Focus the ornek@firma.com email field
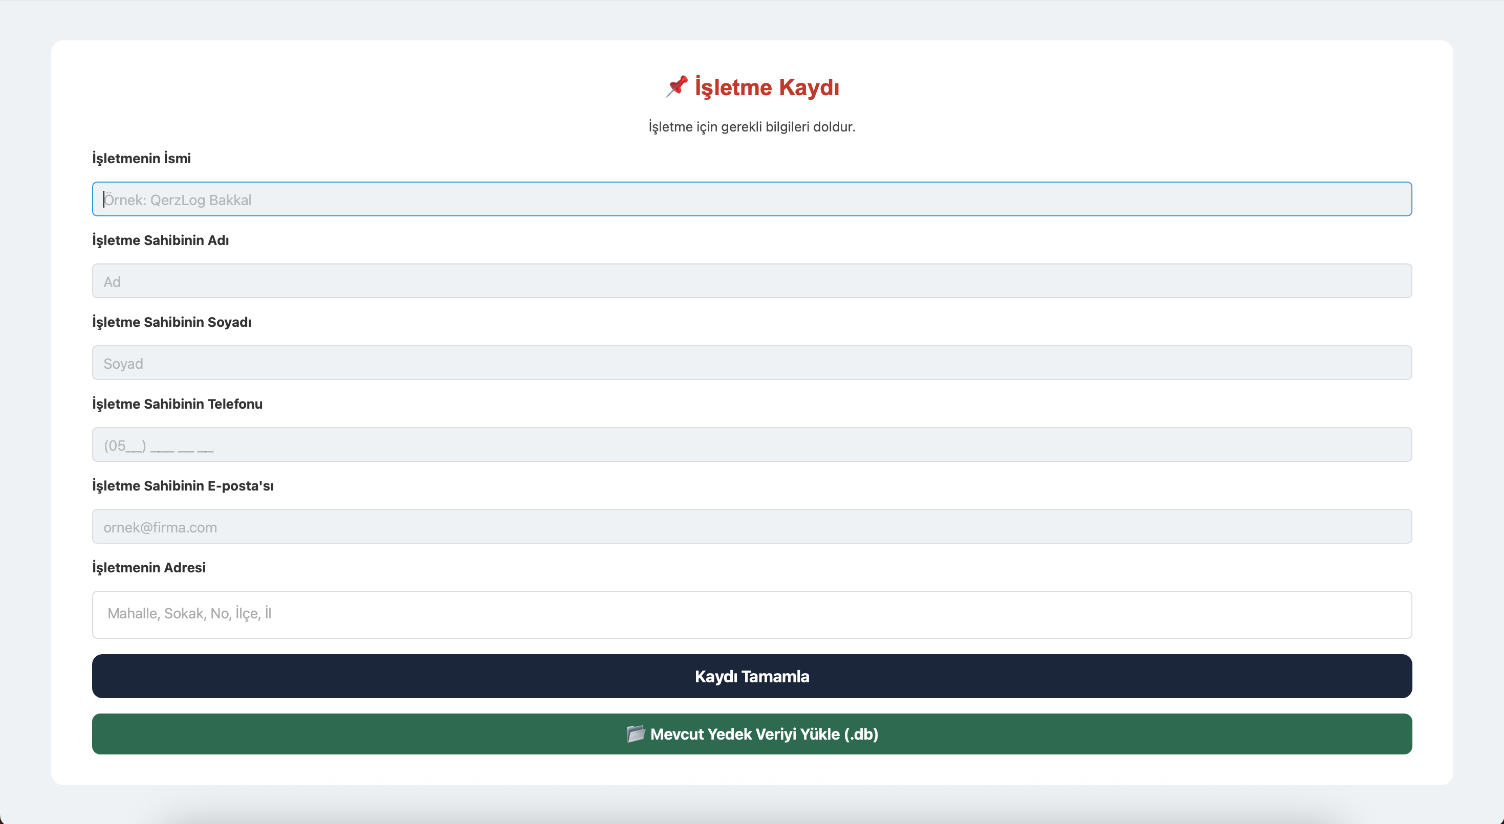1504x824 pixels. pyautogui.click(x=751, y=526)
